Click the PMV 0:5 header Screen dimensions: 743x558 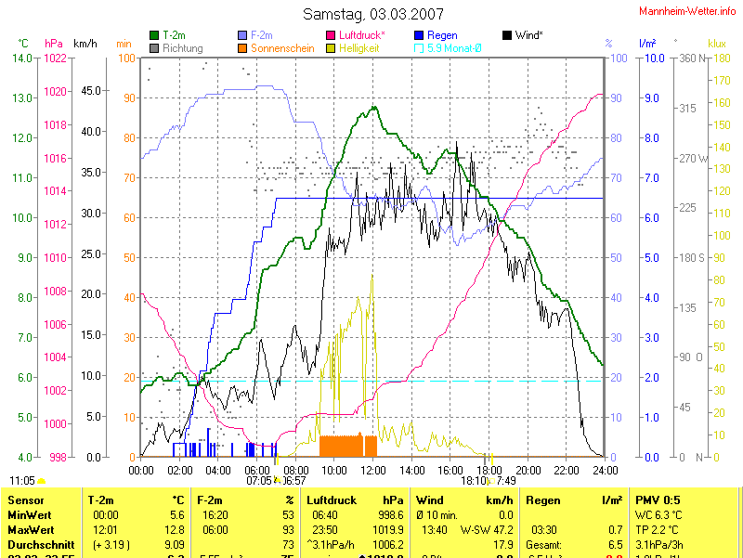tap(658, 500)
